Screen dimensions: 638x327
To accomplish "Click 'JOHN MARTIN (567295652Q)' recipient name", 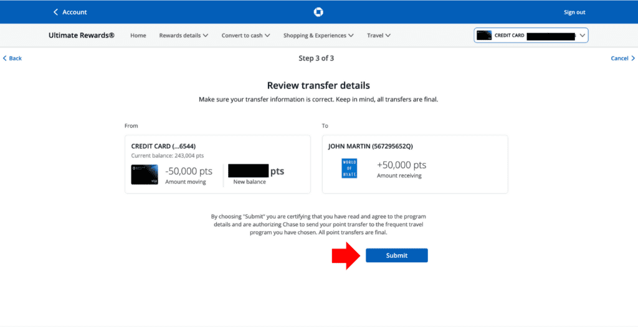I will pyautogui.click(x=371, y=146).
